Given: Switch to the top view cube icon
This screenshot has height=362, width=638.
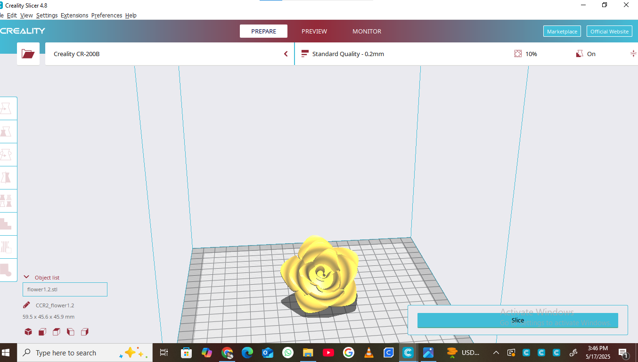Looking at the screenshot, I should 56,332.
